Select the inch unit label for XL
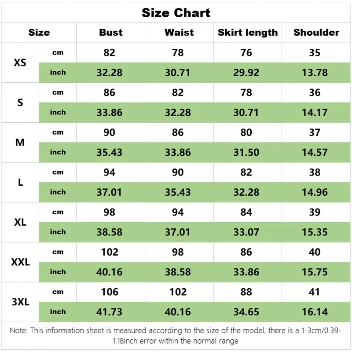 (x=58, y=232)
